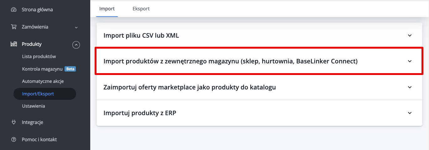Expand Import pliku CSV lub XML chevron
Screen dimensions: 429x150
[x=410, y=35]
